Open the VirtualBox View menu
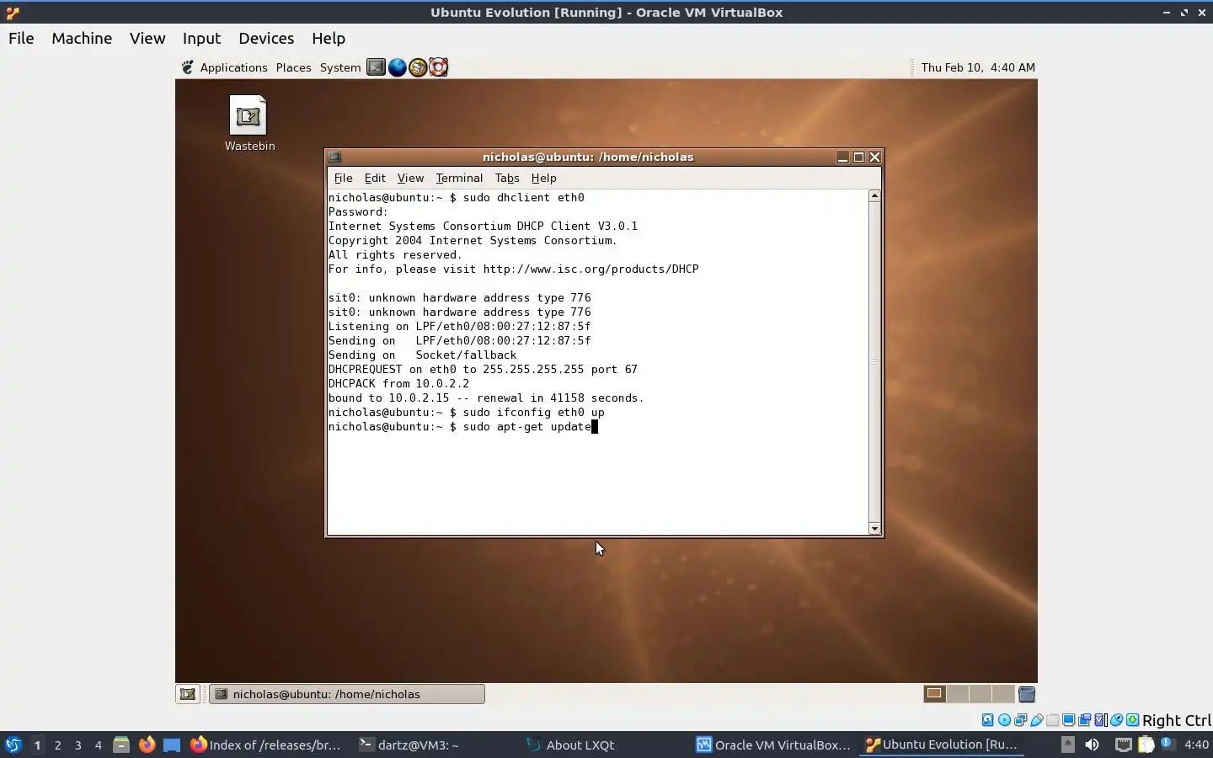Screen dimensions: 1213x758 point(147,38)
